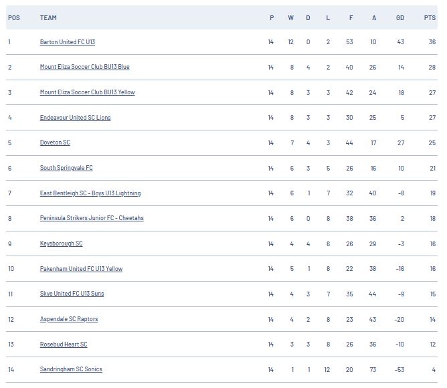Open the Doveton SC team page
447x388 pixels.
[x=55, y=142]
